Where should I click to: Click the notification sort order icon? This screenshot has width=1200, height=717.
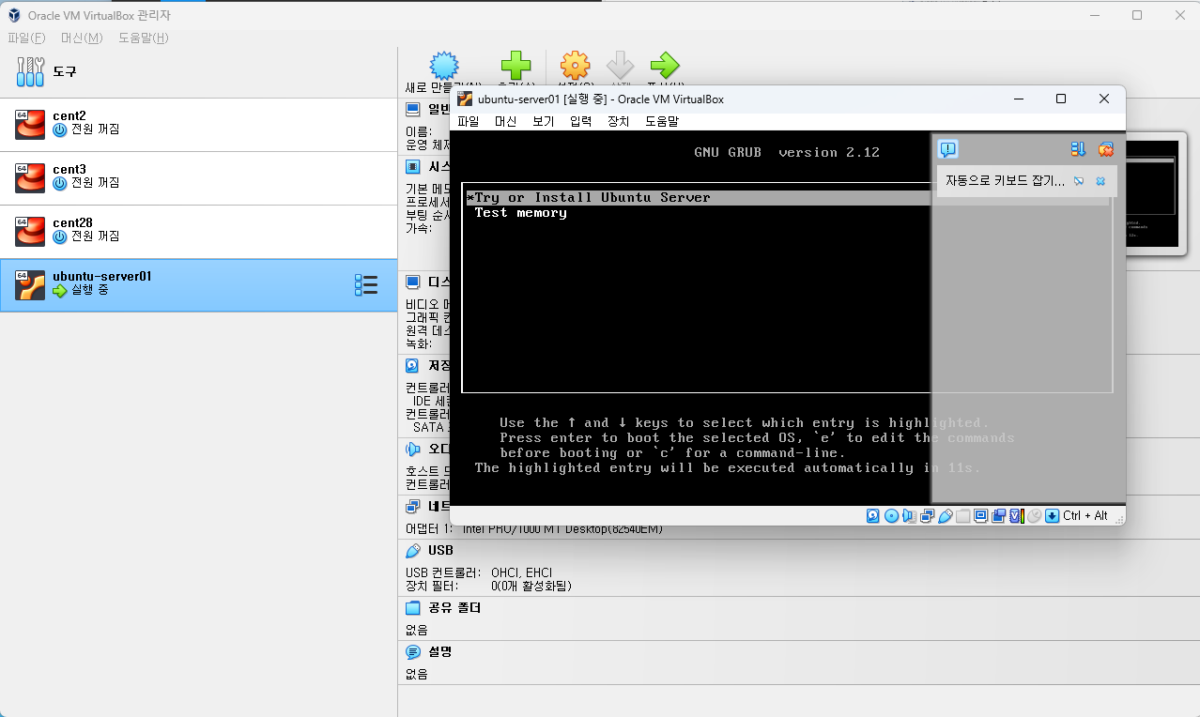coord(1078,149)
